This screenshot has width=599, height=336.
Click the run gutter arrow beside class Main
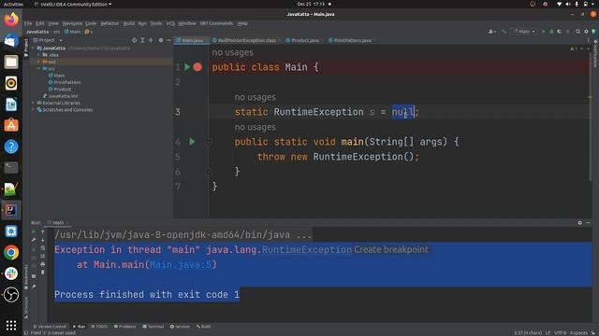[187, 67]
